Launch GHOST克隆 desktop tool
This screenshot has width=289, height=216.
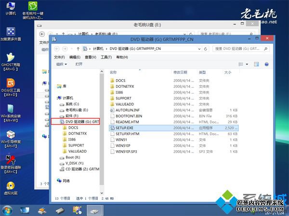[11, 62]
